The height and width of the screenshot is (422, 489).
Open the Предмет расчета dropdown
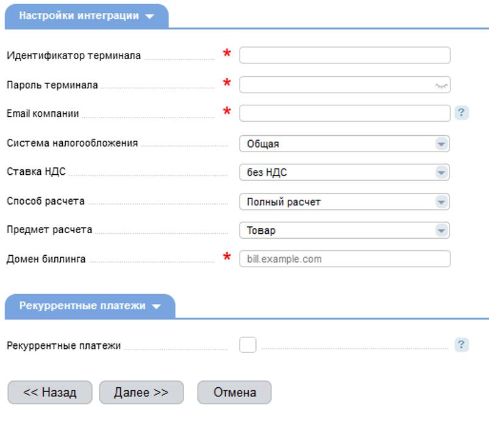pyautogui.click(x=344, y=230)
